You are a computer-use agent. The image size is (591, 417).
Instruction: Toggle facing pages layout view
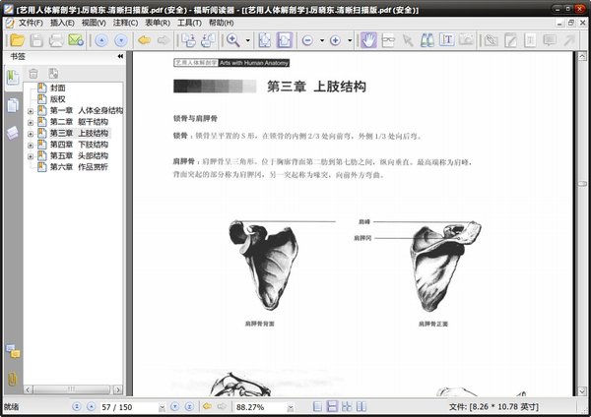(x=361, y=406)
